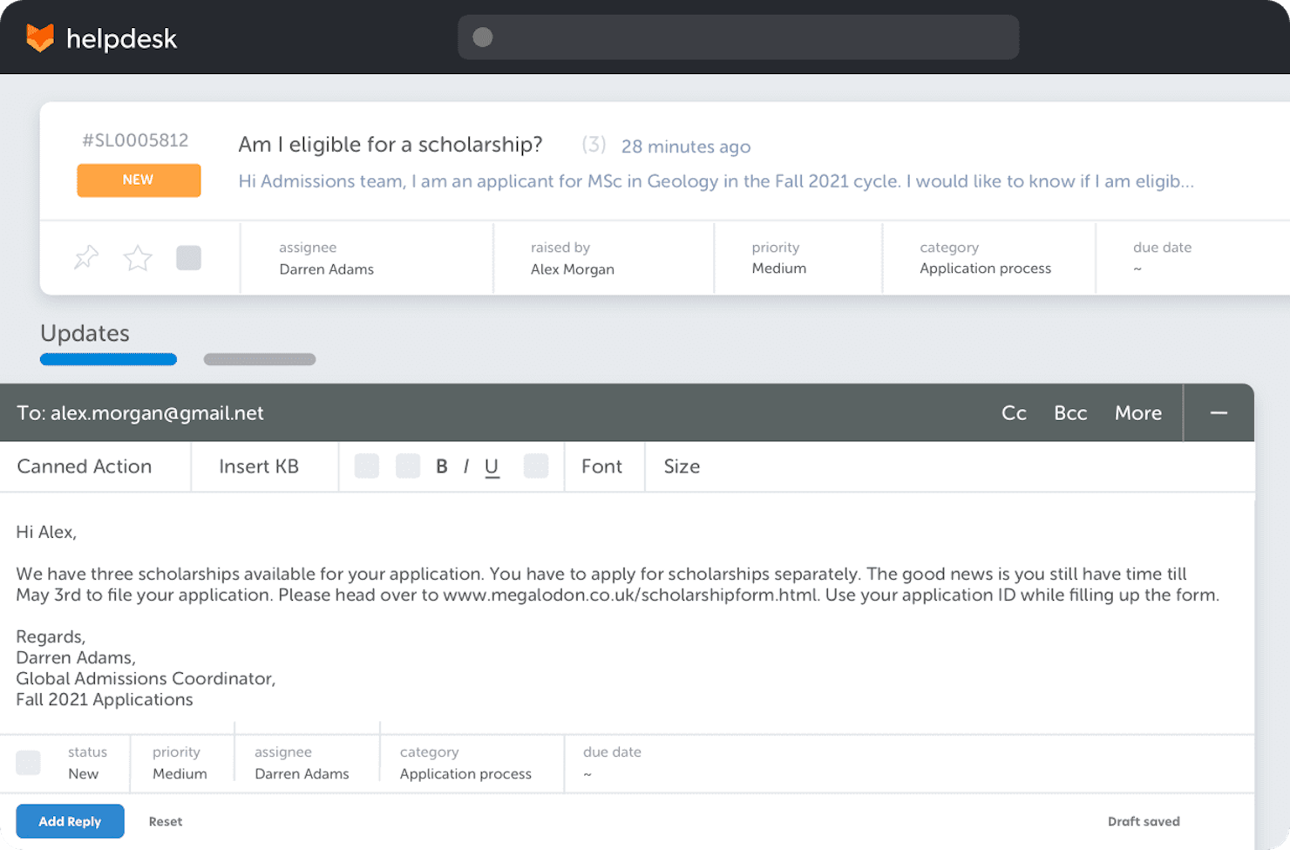
Task: Select the second page indicator under Updates
Action: 259,358
